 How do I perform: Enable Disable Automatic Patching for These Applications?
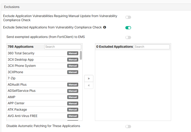click(128, 127)
